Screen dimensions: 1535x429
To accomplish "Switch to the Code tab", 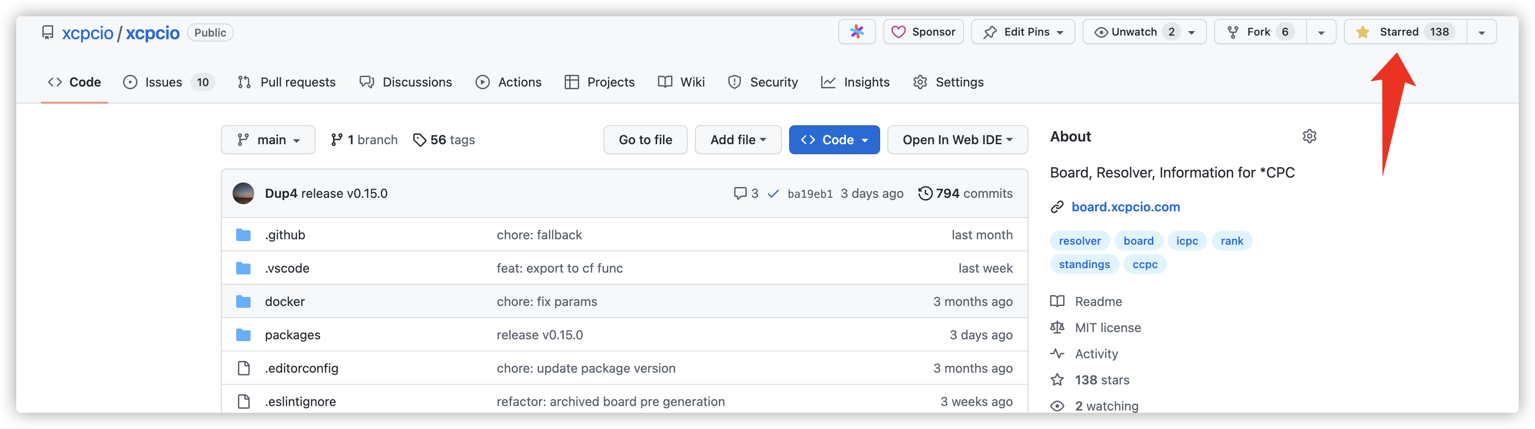I will tap(74, 82).
